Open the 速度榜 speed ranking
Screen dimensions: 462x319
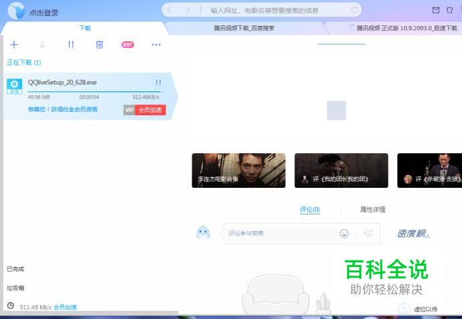point(413,234)
